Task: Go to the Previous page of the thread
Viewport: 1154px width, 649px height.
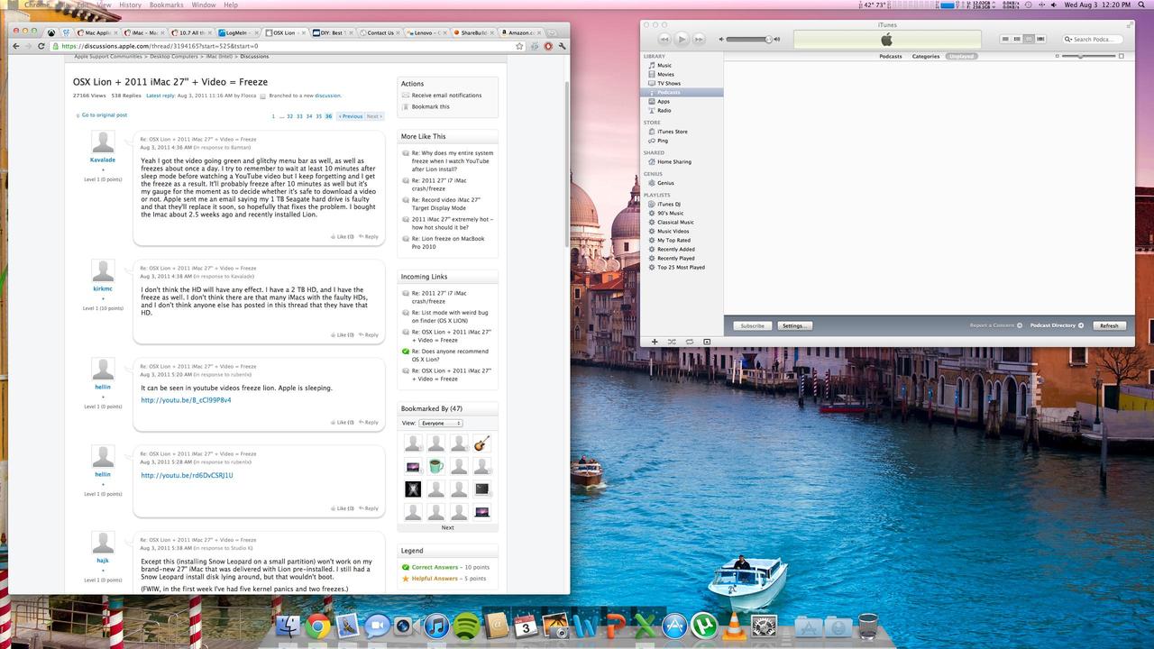Action: click(350, 116)
